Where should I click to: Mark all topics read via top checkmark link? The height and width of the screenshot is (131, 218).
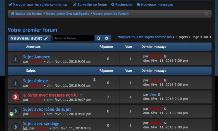(x=38, y=4)
